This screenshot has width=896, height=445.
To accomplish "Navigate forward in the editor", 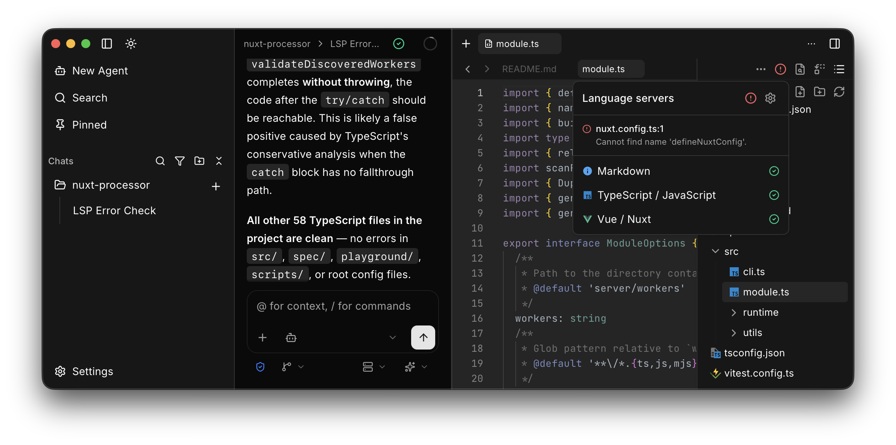I will [487, 69].
